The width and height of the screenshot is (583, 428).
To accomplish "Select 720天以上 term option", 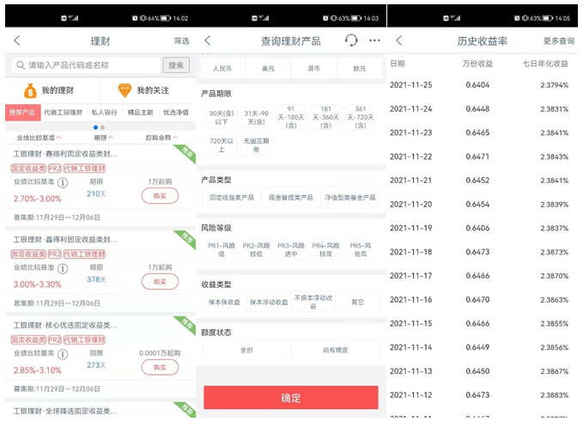I will 222,144.
